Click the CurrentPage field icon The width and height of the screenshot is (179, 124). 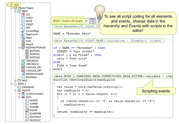[23, 30]
